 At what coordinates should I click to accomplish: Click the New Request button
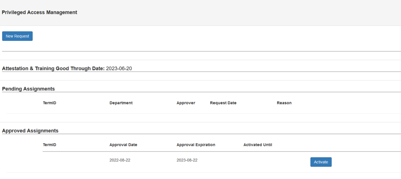point(17,36)
